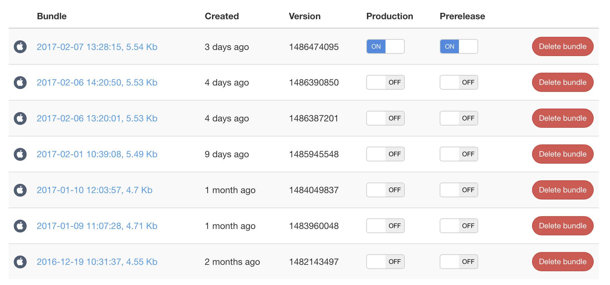This screenshot has height=285, width=610.
Task: Click Apple icon beside 2017-02-01 10:39:08 bundle
Action: point(20,154)
